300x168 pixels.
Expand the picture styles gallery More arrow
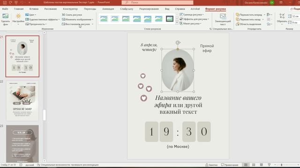coord(177,23)
